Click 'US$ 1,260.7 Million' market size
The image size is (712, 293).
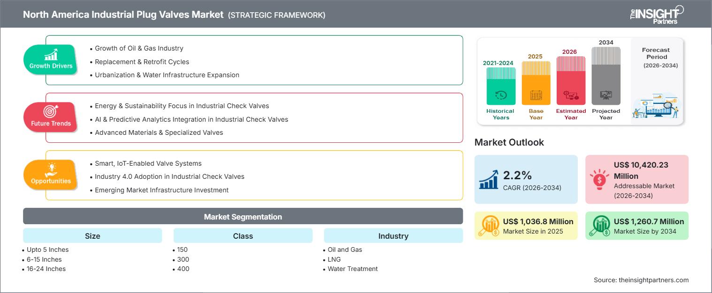click(x=649, y=221)
